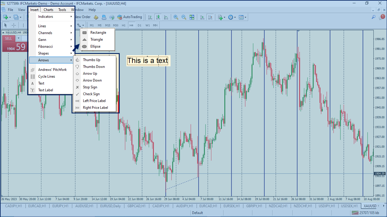Select the Zoom In magnifier tool
Screen dimensions: 387x217
point(176,17)
